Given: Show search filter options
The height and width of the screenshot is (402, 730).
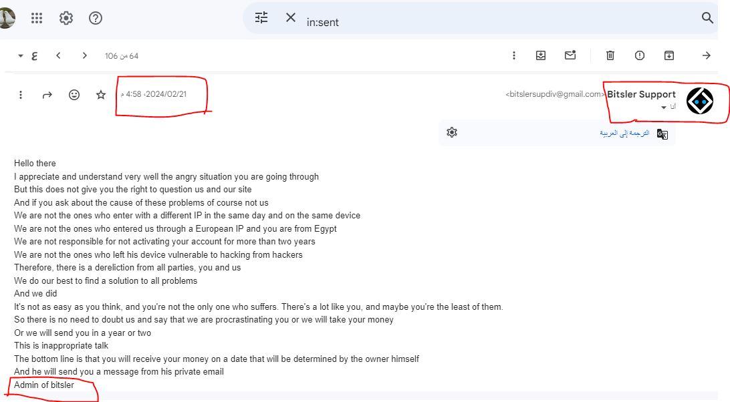Looking at the screenshot, I should point(261,18).
